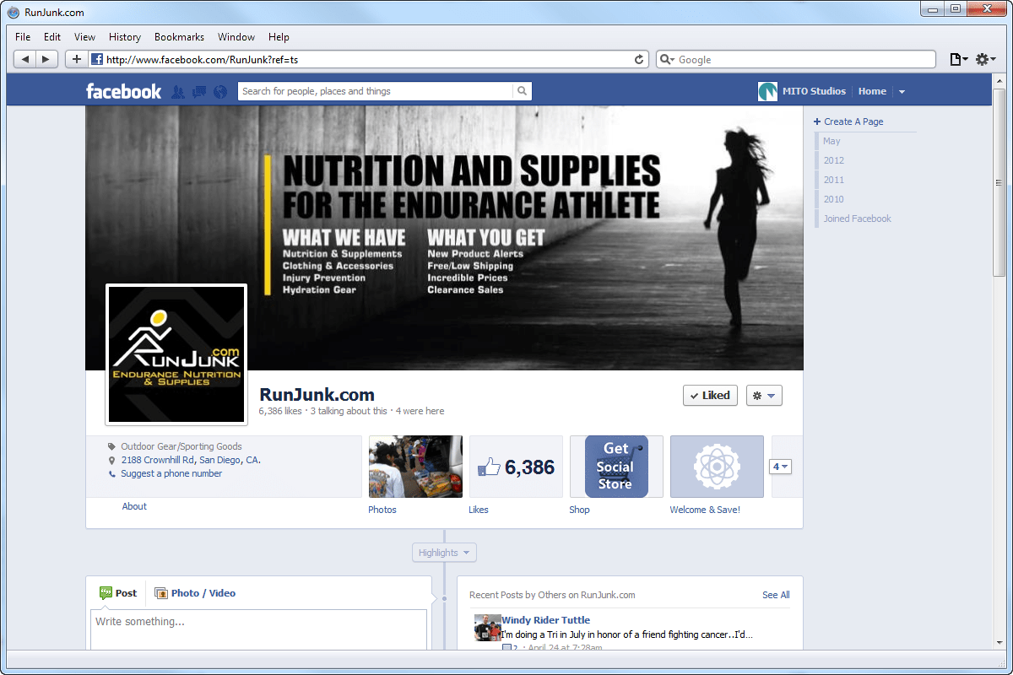Open the Window menu

(236, 37)
